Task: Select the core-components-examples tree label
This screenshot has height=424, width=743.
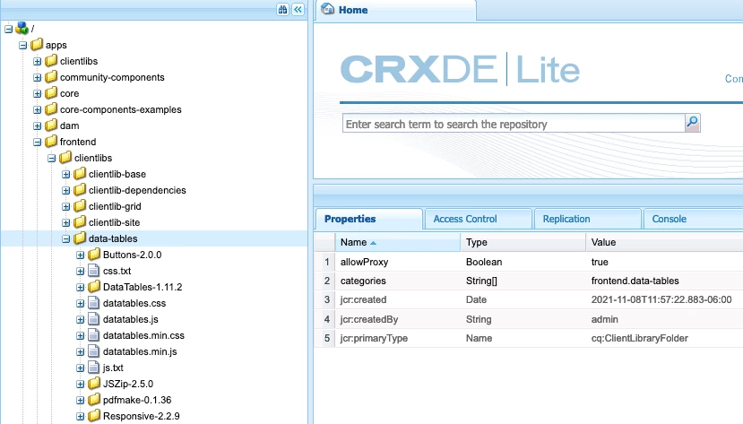Action: (121, 109)
